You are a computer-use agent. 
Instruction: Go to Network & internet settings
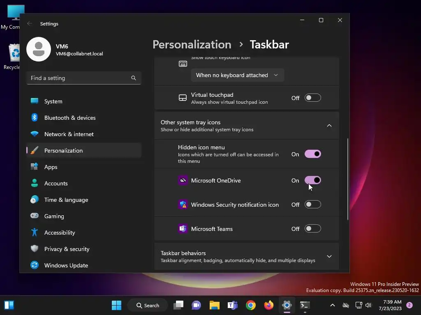pyautogui.click(x=84, y=134)
